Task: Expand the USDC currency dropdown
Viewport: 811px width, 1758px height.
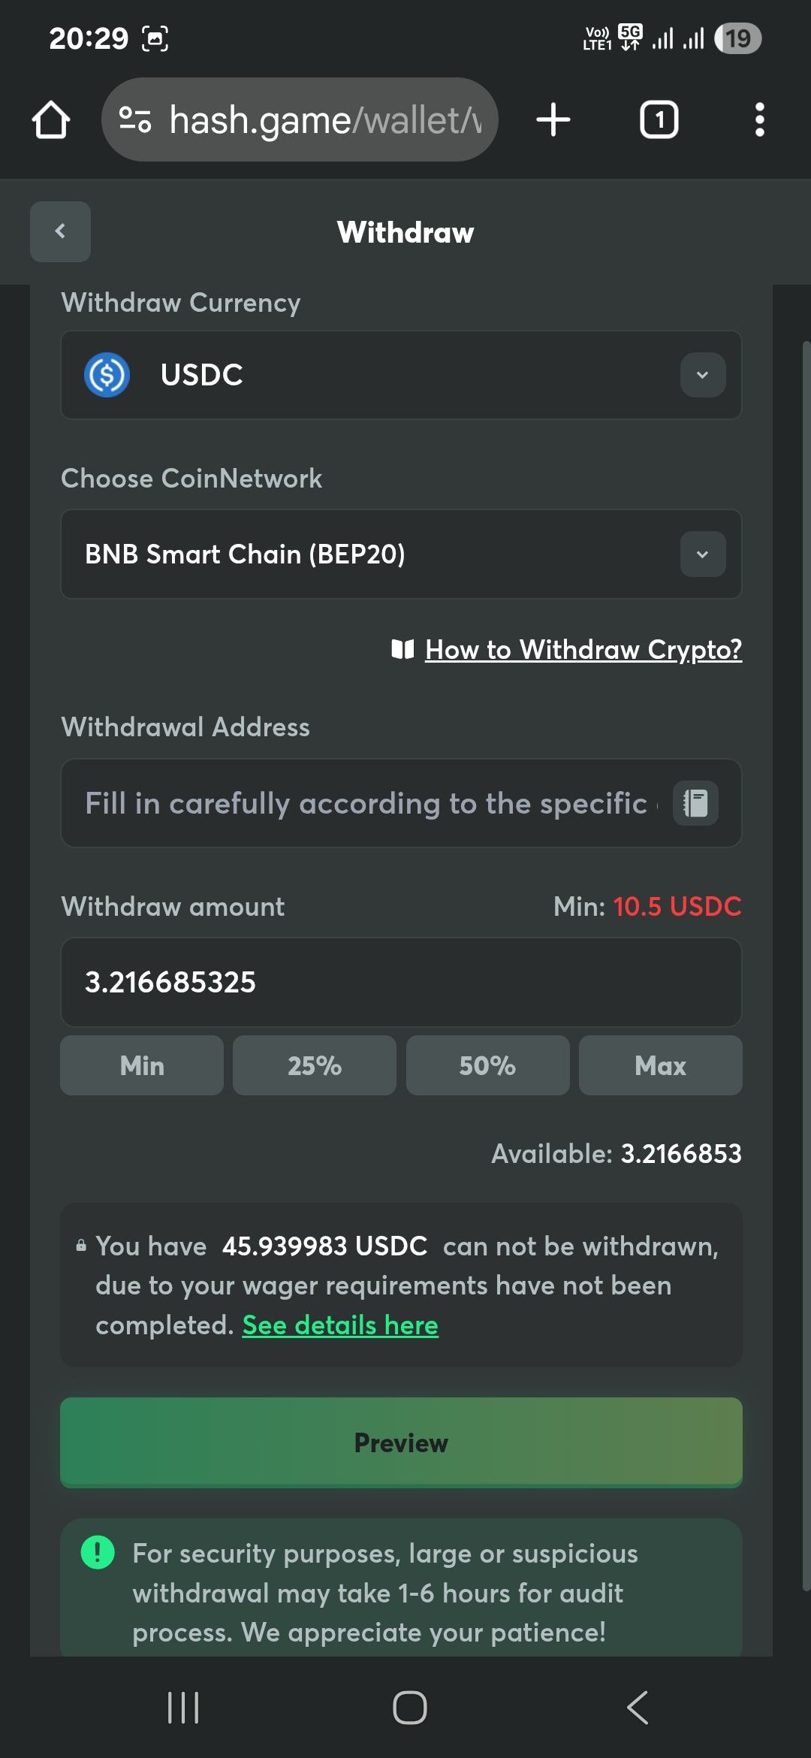Action: (x=702, y=375)
